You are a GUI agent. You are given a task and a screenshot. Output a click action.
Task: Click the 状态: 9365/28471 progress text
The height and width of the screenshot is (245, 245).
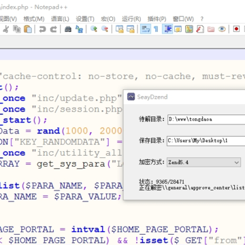pos(161,182)
